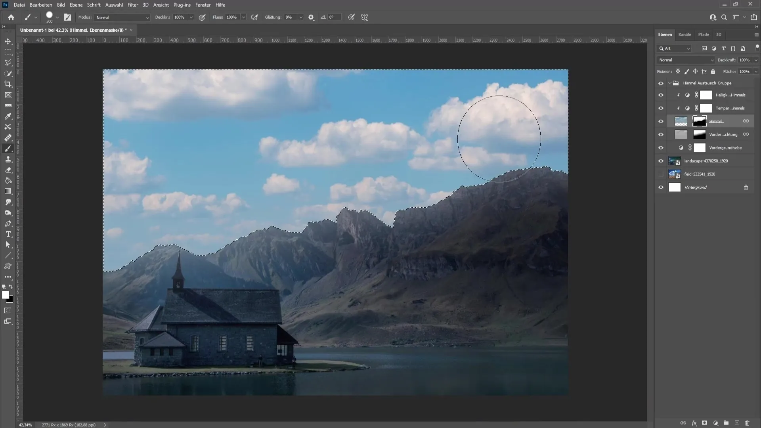
Task: Change the screen mode
Action: [x=8, y=321]
